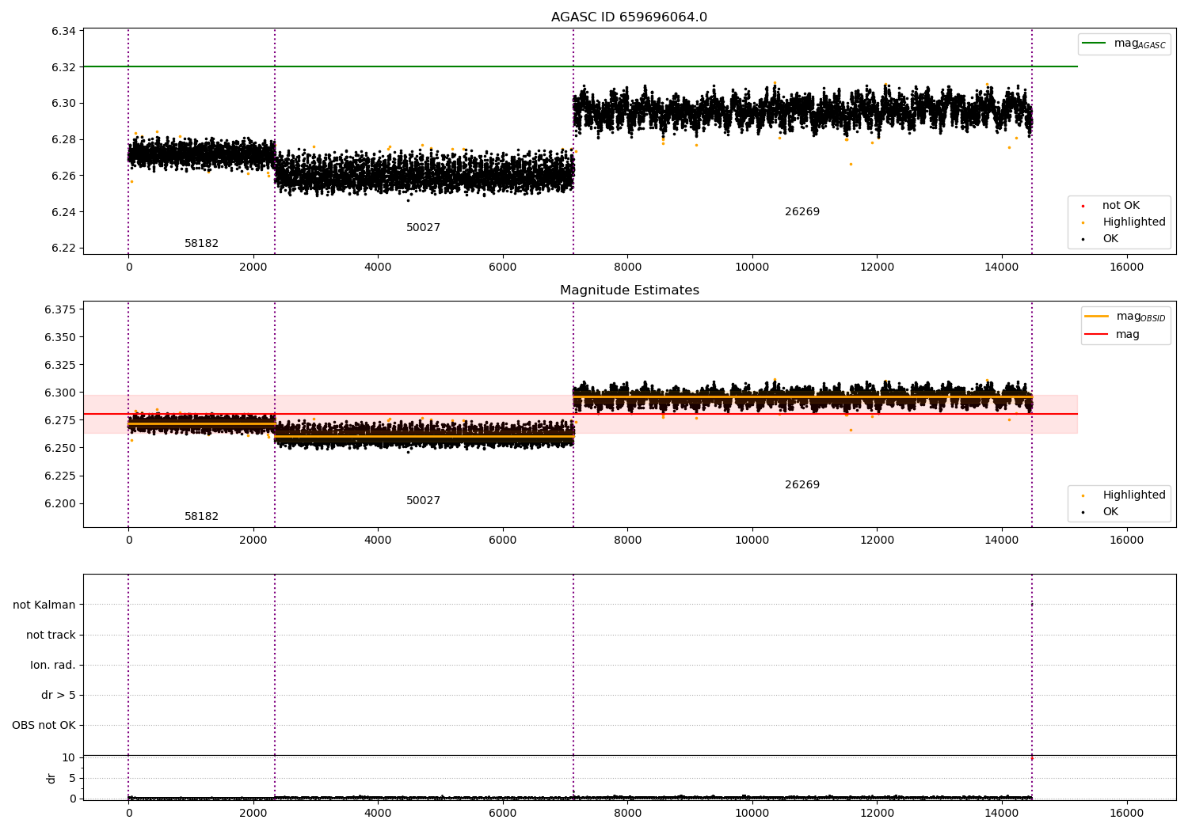Click the 'Ion. rad.' axis label

coord(53,665)
